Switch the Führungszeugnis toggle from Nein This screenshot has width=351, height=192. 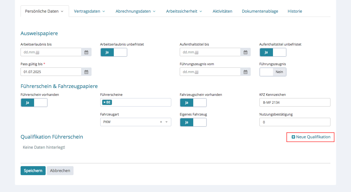pyautogui.click(x=273, y=72)
